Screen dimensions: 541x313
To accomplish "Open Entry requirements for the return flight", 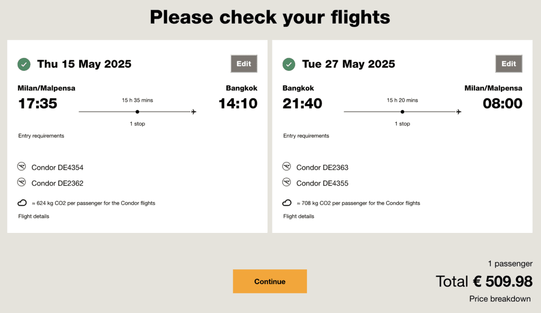I will click(306, 136).
